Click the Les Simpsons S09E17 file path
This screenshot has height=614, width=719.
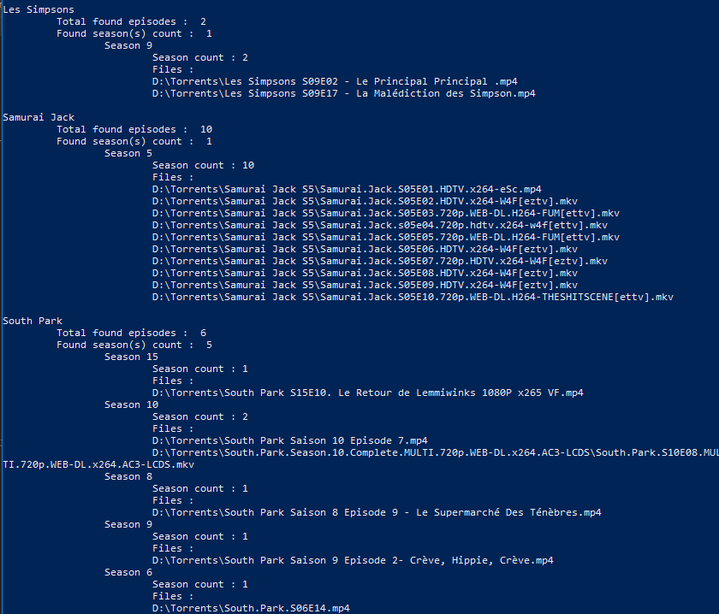[x=344, y=93]
